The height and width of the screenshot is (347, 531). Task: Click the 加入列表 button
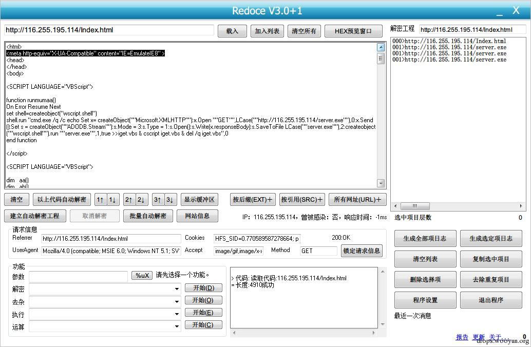[x=267, y=31]
